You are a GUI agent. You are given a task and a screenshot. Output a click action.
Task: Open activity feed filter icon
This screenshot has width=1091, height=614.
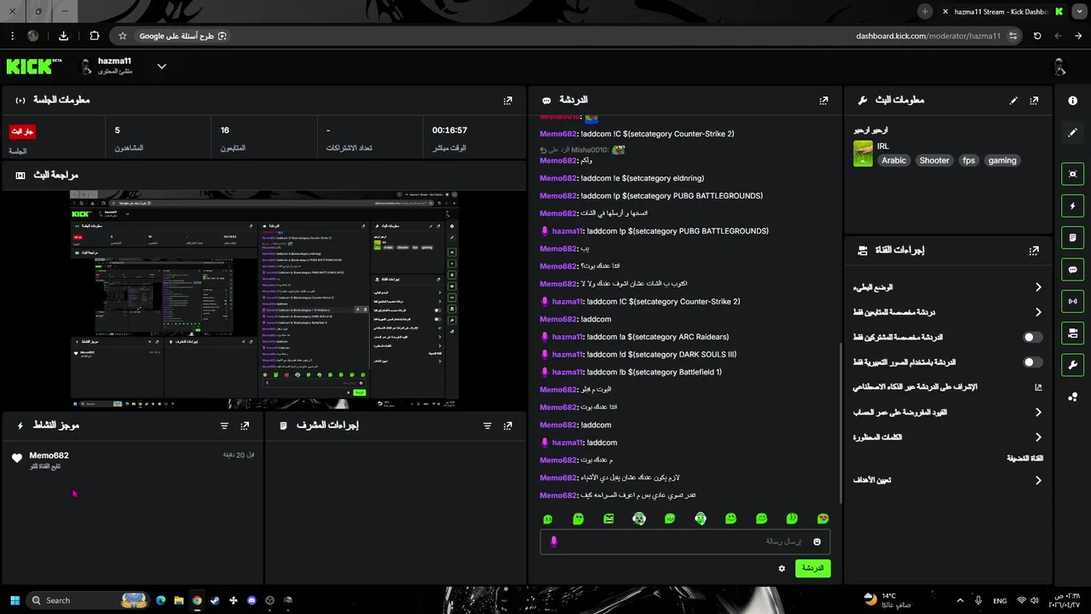224,425
